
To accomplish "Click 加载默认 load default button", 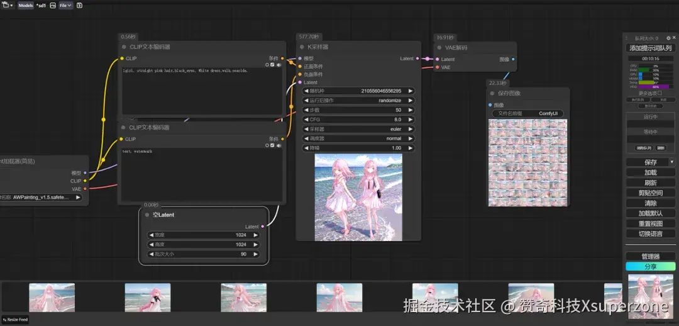I will (651, 213).
